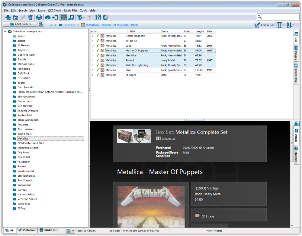The image size is (302, 236).
Task: Select the Wish List status tab
Action: tap(48, 230)
